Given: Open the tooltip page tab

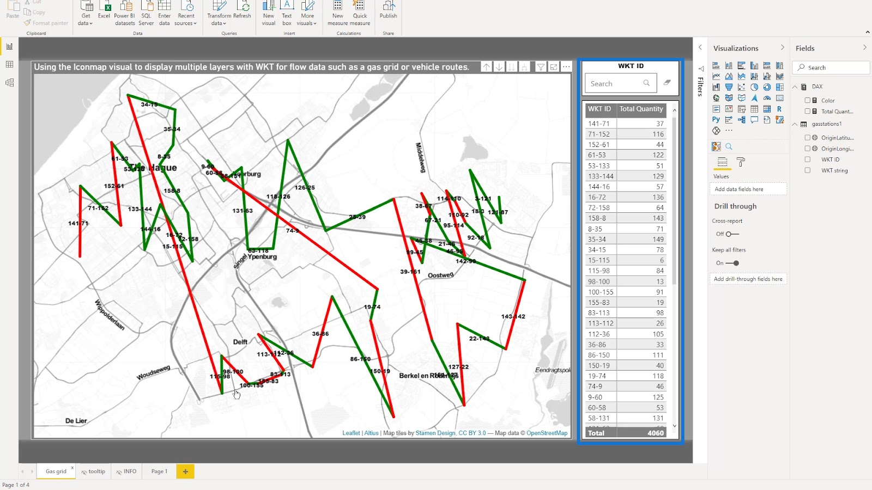Looking at the screenshot, I should pos(93,471).
